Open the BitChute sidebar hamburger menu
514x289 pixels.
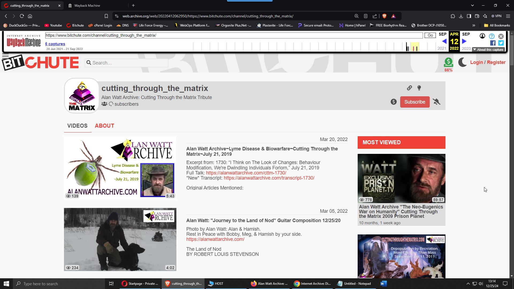coord(5,56)
